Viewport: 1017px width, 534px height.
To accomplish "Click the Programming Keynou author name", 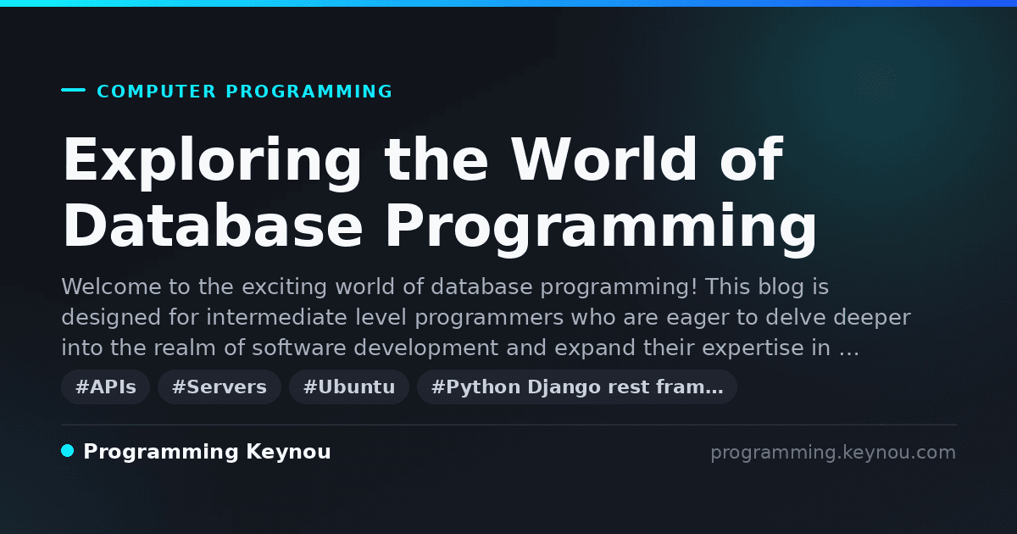I will point(207,452).
